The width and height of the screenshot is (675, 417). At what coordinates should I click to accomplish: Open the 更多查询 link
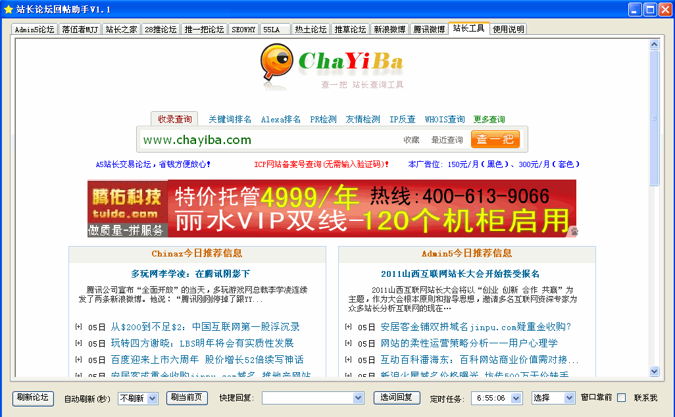(489, 119)
